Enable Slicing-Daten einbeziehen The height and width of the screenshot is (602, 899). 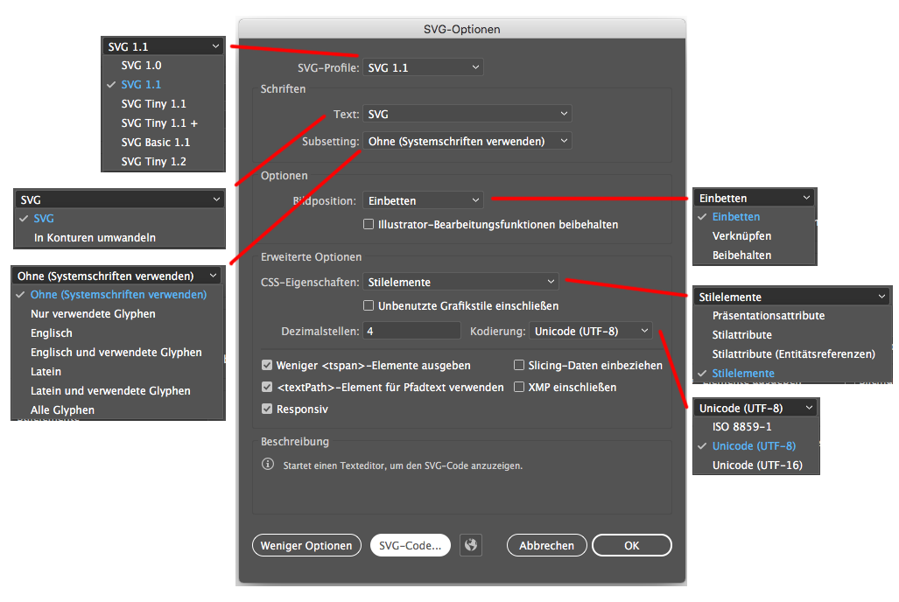[519, 365]
